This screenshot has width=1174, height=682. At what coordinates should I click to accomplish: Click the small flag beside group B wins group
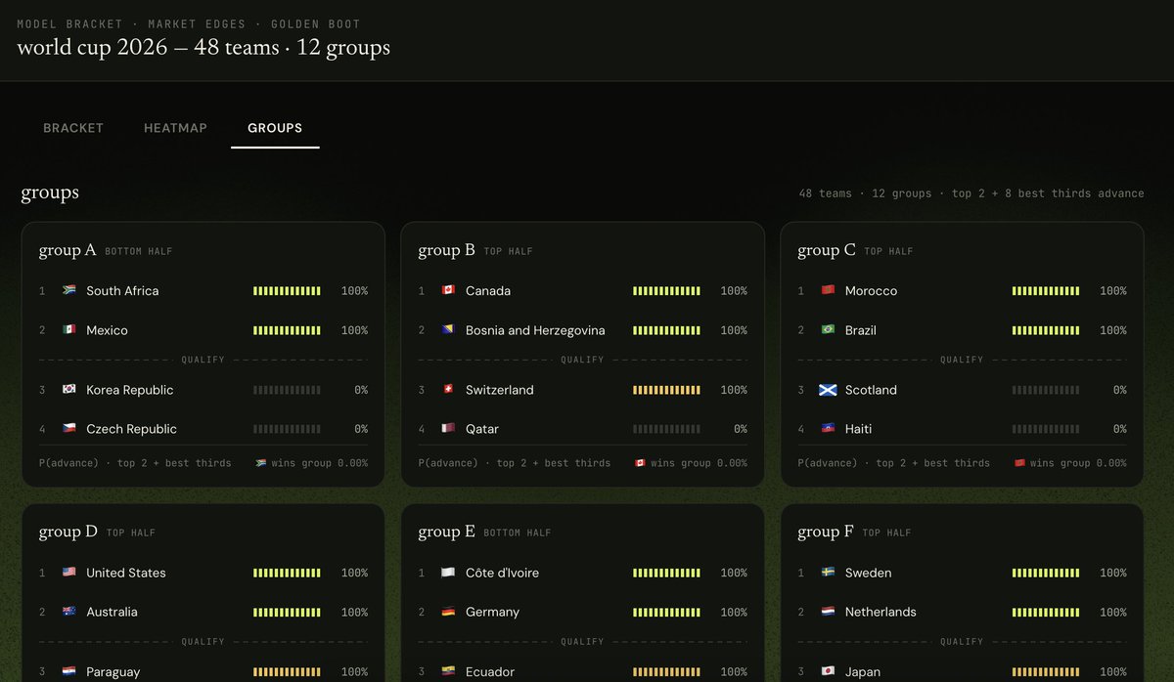pyautogui.click(x=641, y=463)
